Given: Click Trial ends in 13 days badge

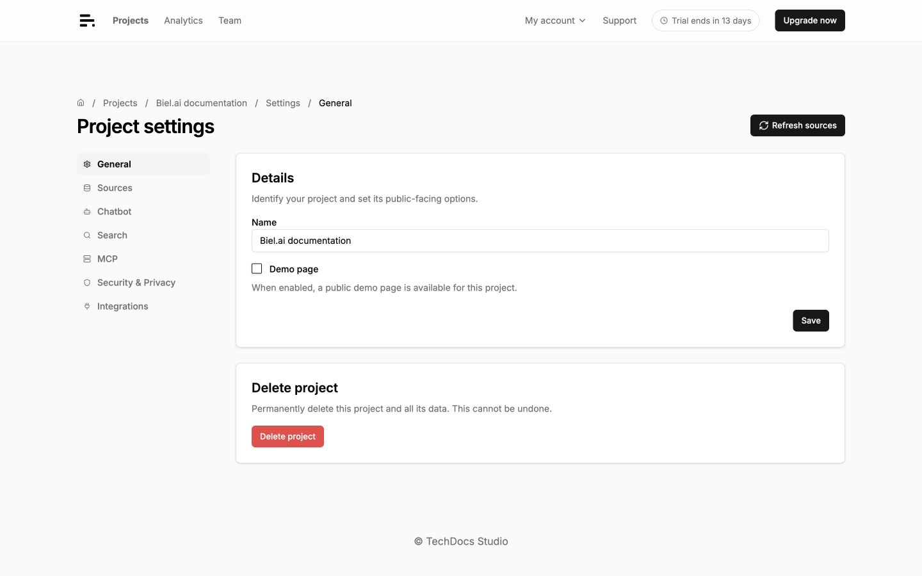Looking at the screenshot, I should click(x=706, y=20).
